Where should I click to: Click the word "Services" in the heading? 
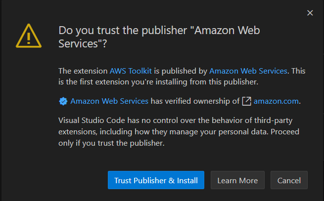[x=80, y=43]
